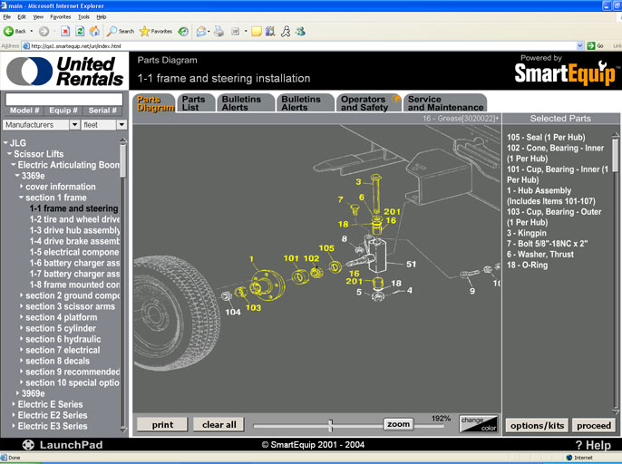Open the View menu
The image size is (622, 464).
pos(38,17)
